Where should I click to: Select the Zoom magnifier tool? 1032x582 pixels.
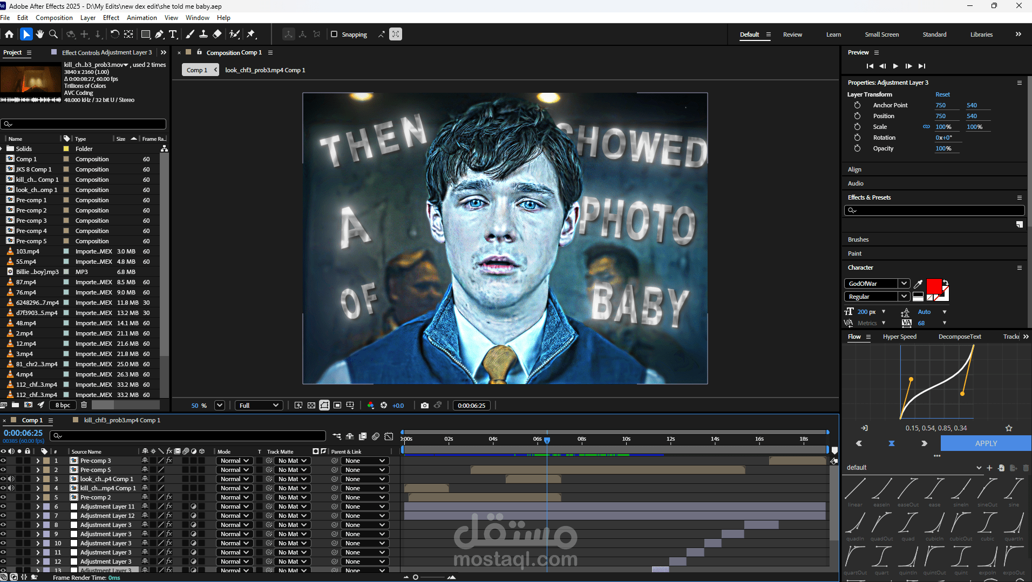(53, 34)
